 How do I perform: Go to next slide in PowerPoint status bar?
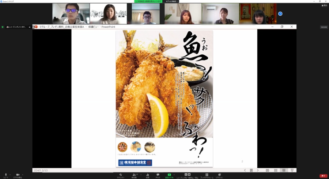pyautogui.click(x=258, y=170)
